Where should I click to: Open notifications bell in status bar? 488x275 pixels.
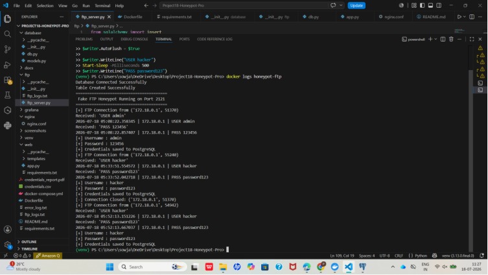[482, 256]
